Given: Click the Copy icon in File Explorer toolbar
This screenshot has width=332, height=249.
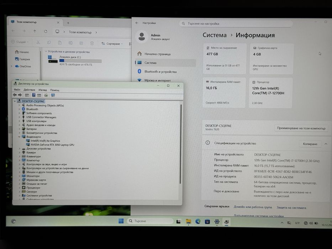Looking at the screenshot, I should (x=49, y=43).
